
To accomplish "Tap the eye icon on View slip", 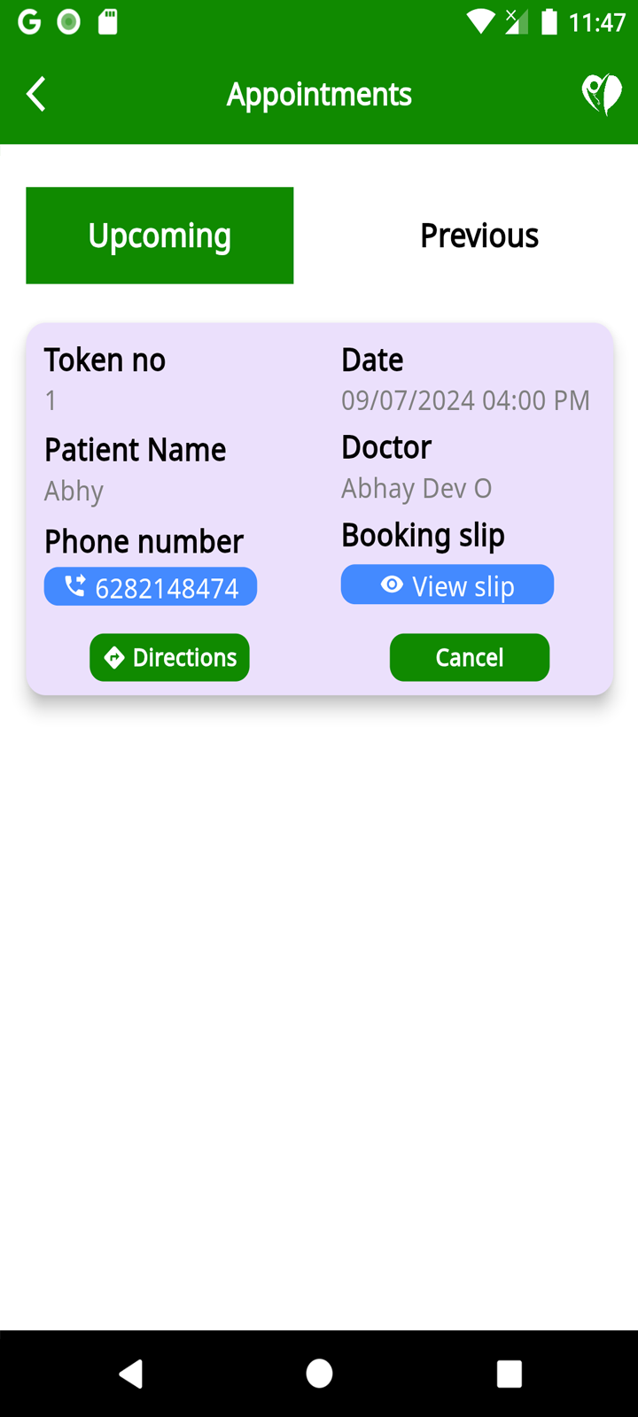I will point(392,585).
